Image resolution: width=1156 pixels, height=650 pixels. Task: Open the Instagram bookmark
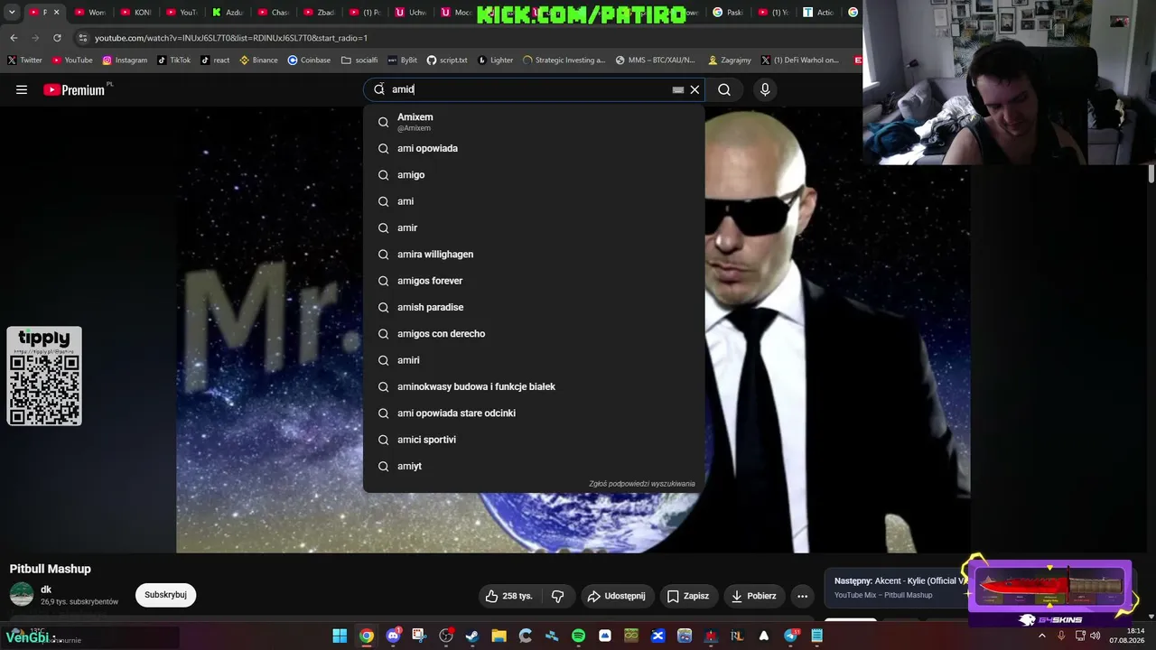click(125, 60)
